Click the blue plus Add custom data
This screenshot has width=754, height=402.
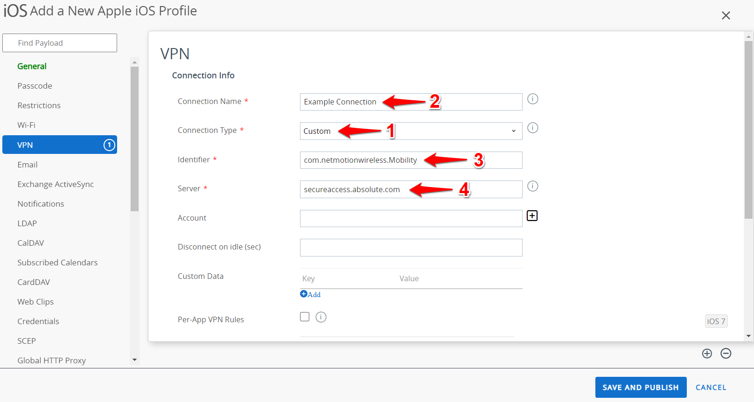click(x=310, y=294)
